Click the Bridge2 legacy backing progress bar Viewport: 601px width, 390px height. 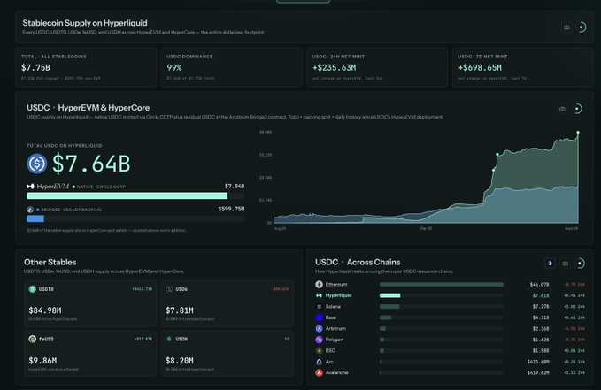pos(135,218)
